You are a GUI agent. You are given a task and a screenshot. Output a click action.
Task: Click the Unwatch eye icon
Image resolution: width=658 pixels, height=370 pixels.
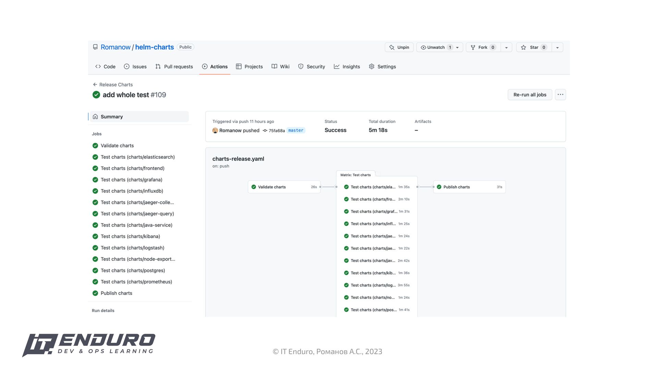(x=423, y=47)
